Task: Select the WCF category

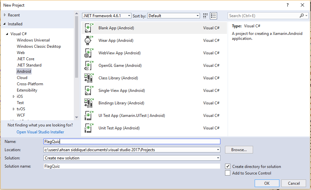Action: (21, 115)
